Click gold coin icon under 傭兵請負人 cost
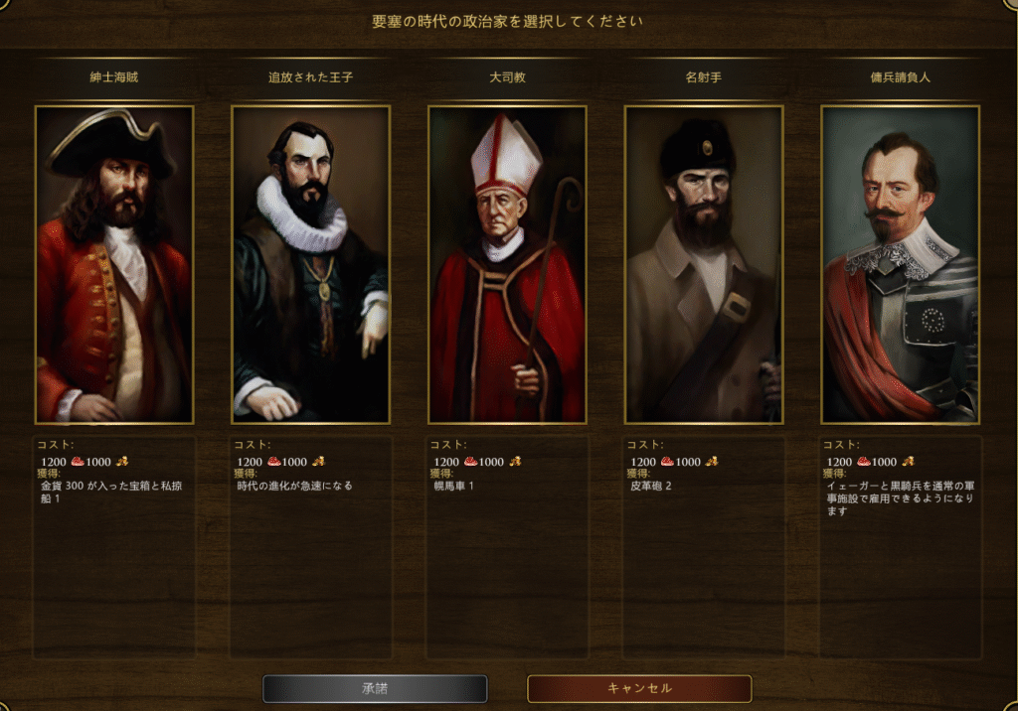Image resolution: width=1018 pixels, height=711 pixels. [x=908, y=461]
